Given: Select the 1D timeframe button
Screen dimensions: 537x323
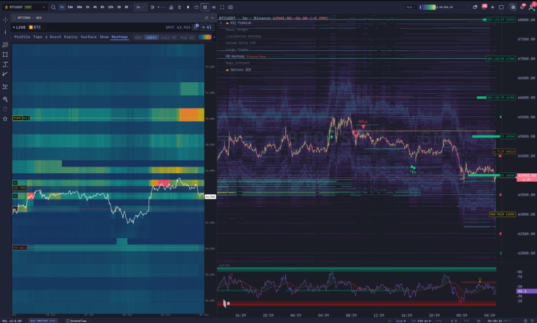Looking at the screenshot, I should click(119, 7).
